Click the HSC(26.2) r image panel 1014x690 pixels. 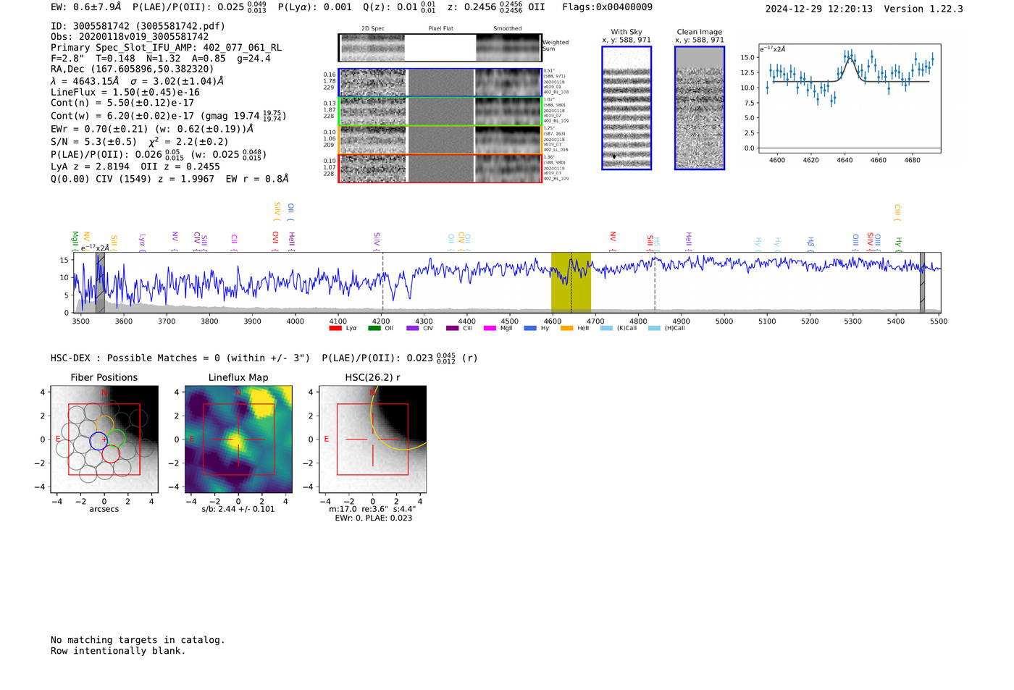(x=372, y=439)
